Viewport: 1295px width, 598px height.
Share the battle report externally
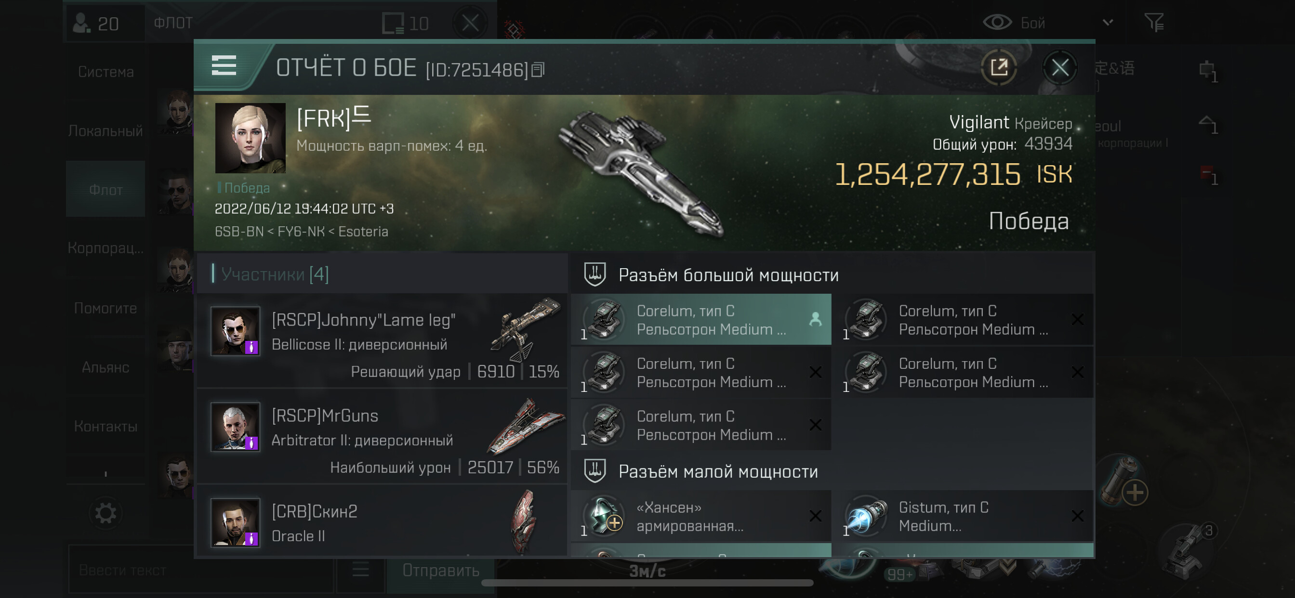[x=999, y=67]
